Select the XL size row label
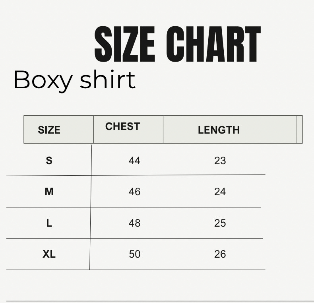314x303 pixels. coord(49,254)
